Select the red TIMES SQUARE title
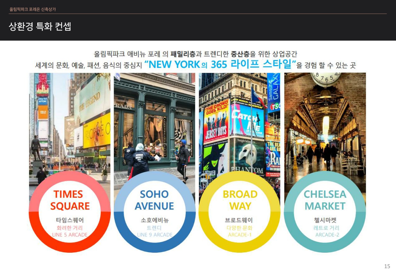Image resolution: width=396 pixels, height=274 pixels. 70,200
